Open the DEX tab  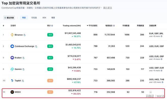(x=44, y=18)
